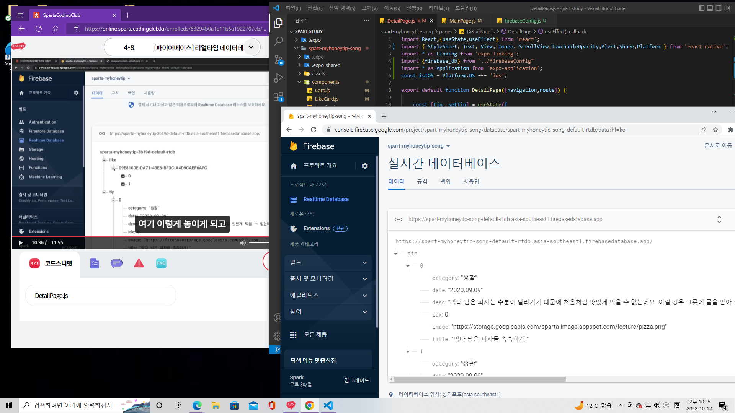735x413 pixels.
Task: Toggle the VS Code primary sidebar layout button
Action: [701, 8]
